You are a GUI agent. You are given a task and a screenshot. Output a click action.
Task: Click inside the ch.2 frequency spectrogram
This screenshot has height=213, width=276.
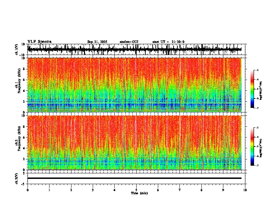point(135,143)
